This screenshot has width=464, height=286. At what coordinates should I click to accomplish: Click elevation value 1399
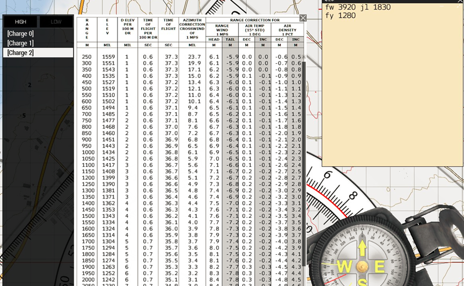[x=108, y=178]
